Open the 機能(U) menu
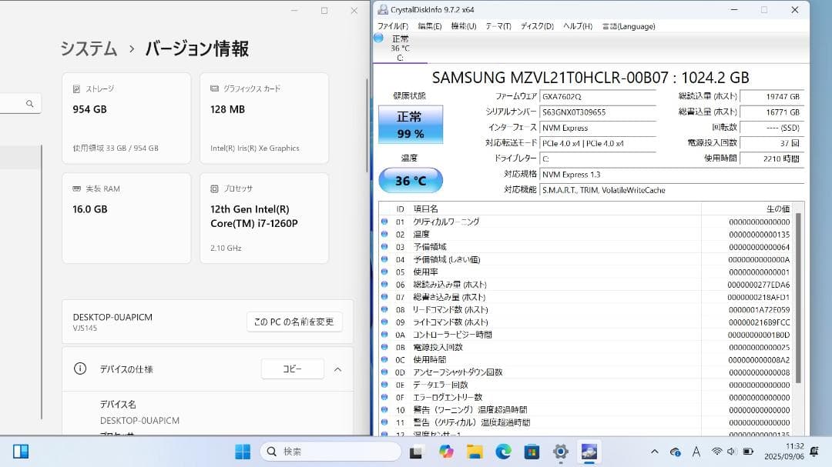 pos(462,25)
